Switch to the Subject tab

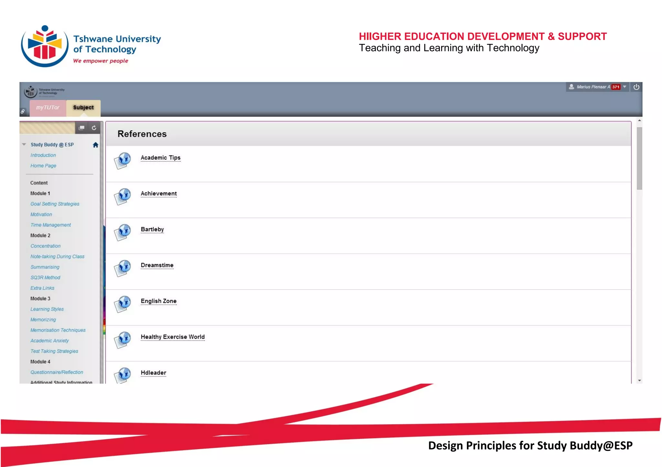(83, 107)
